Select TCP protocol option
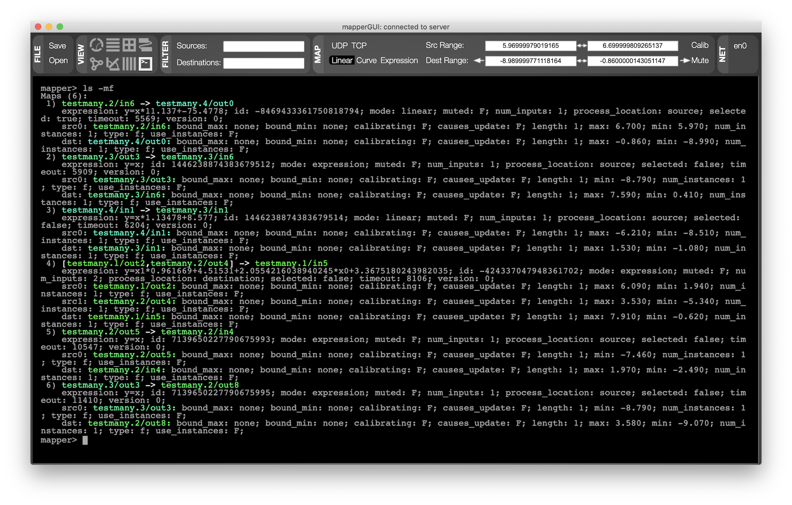This screenshot has width=792, height=505. [359, 46]
